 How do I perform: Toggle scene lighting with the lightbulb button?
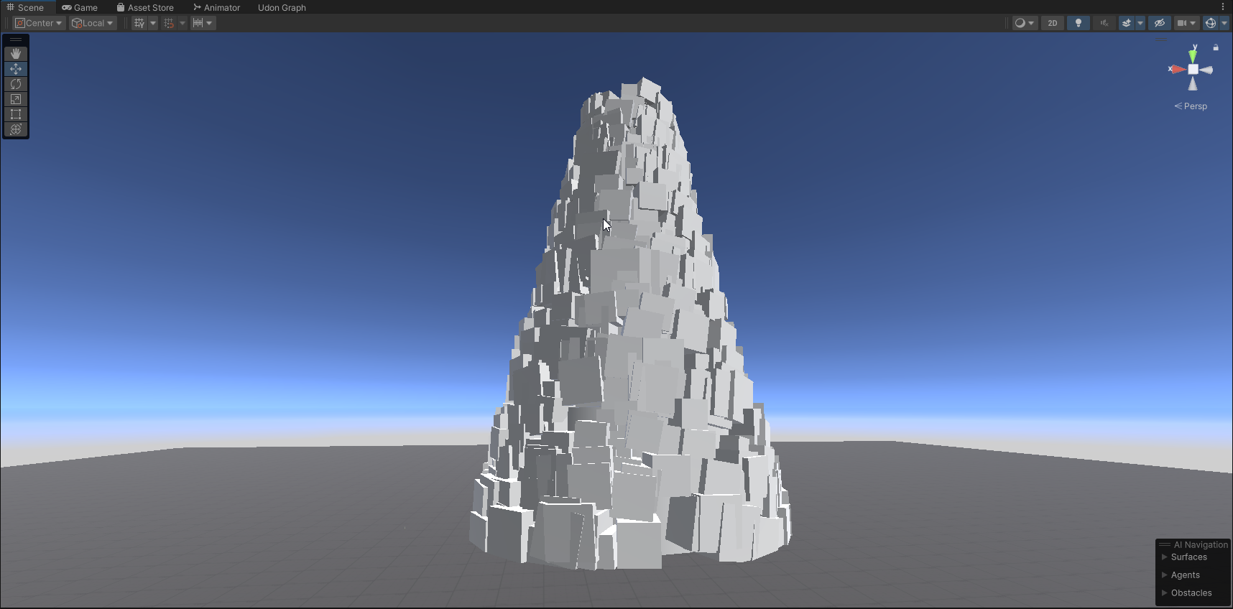pyautogui.click(x=1078, y=23)
